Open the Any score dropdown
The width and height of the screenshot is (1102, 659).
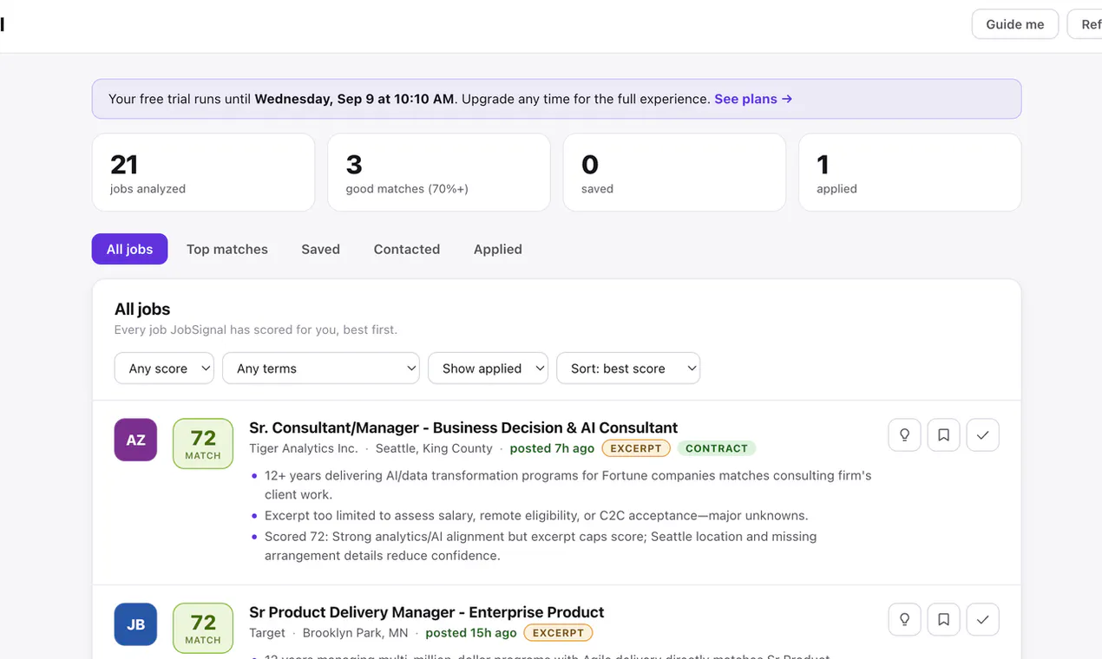point(164,368)
